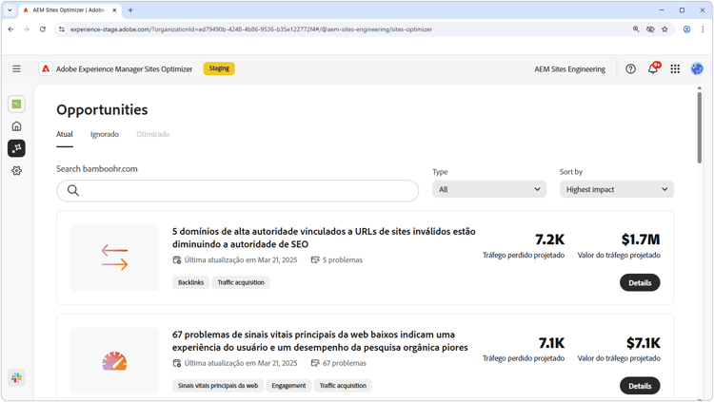
Task: Click the browser address bar URL
Action: [251, 29]
